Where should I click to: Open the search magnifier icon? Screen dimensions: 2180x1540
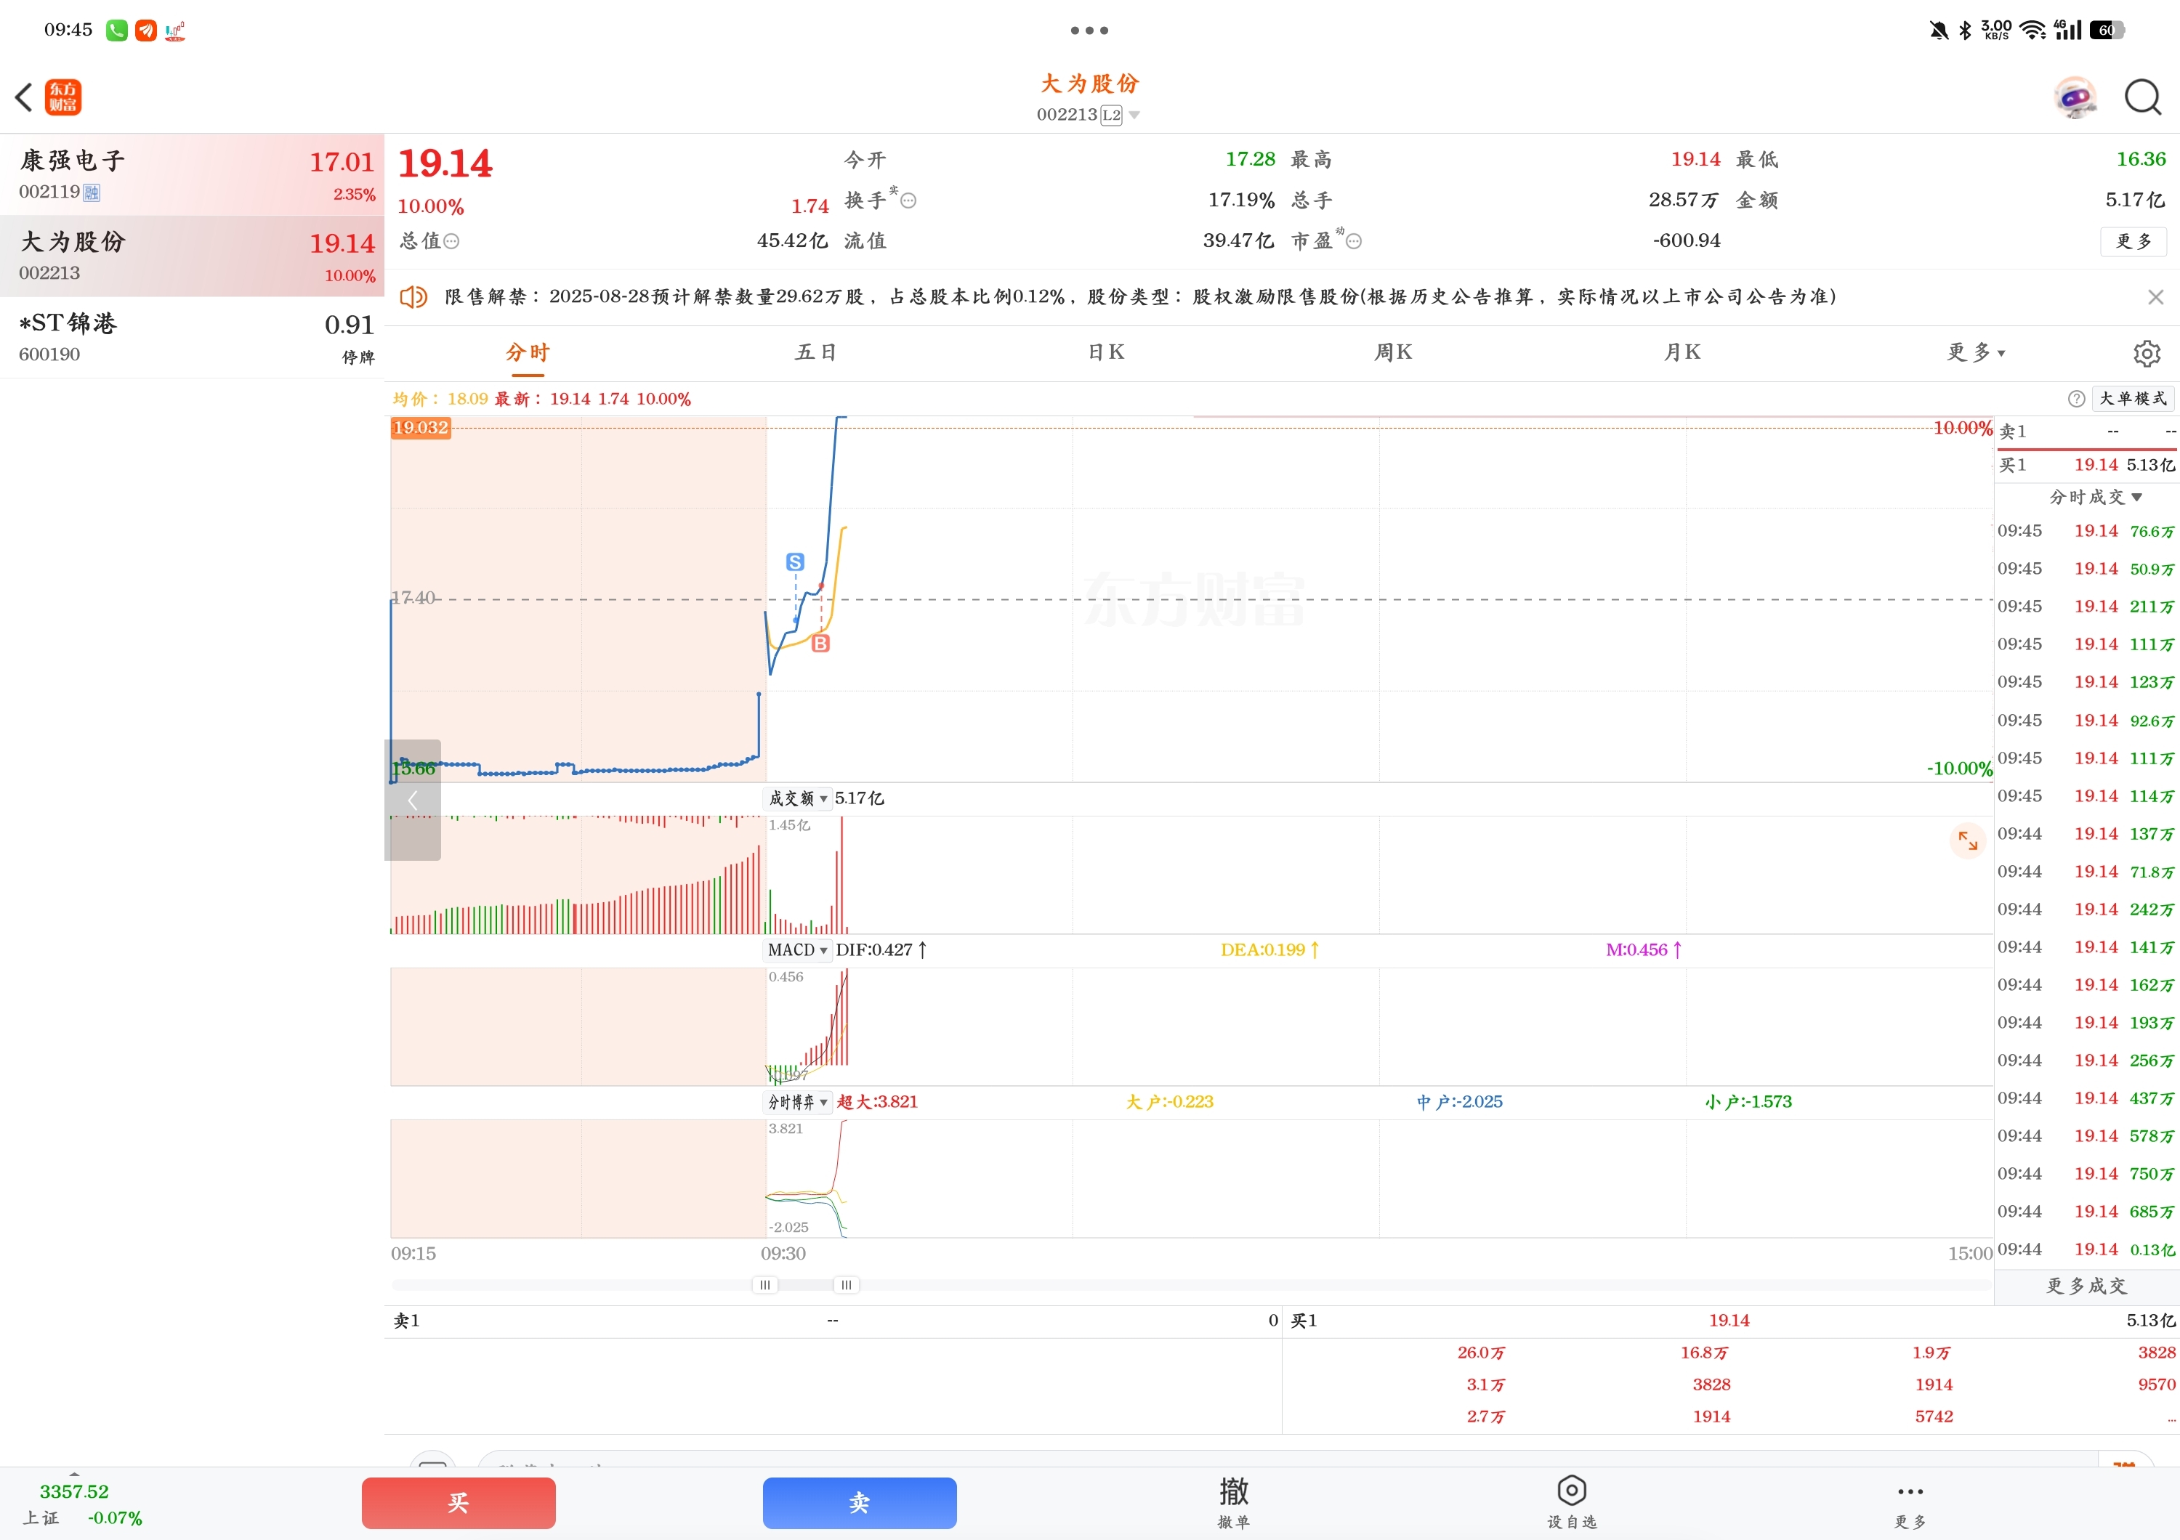point(2142,97)
